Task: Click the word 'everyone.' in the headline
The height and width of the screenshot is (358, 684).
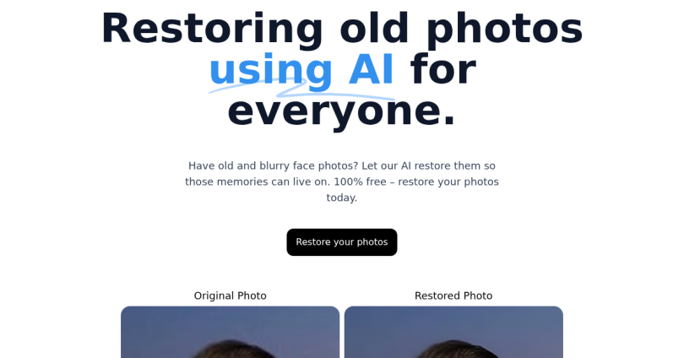Action: (x=341, y=111)
